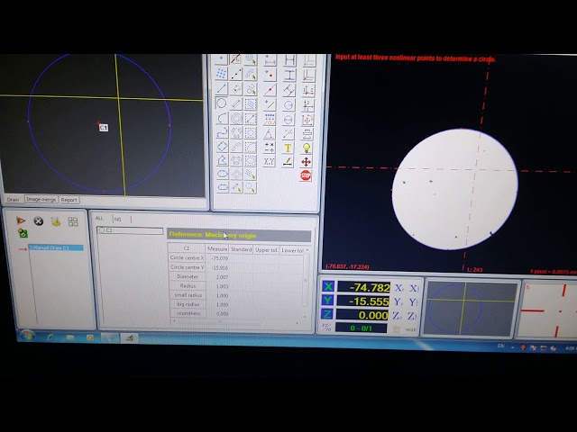Image resolution: width=577 pixels, height=432 pixels.
Task: Select the dashed-box circle auto-detect tool
Action: (x=251, y=132)
